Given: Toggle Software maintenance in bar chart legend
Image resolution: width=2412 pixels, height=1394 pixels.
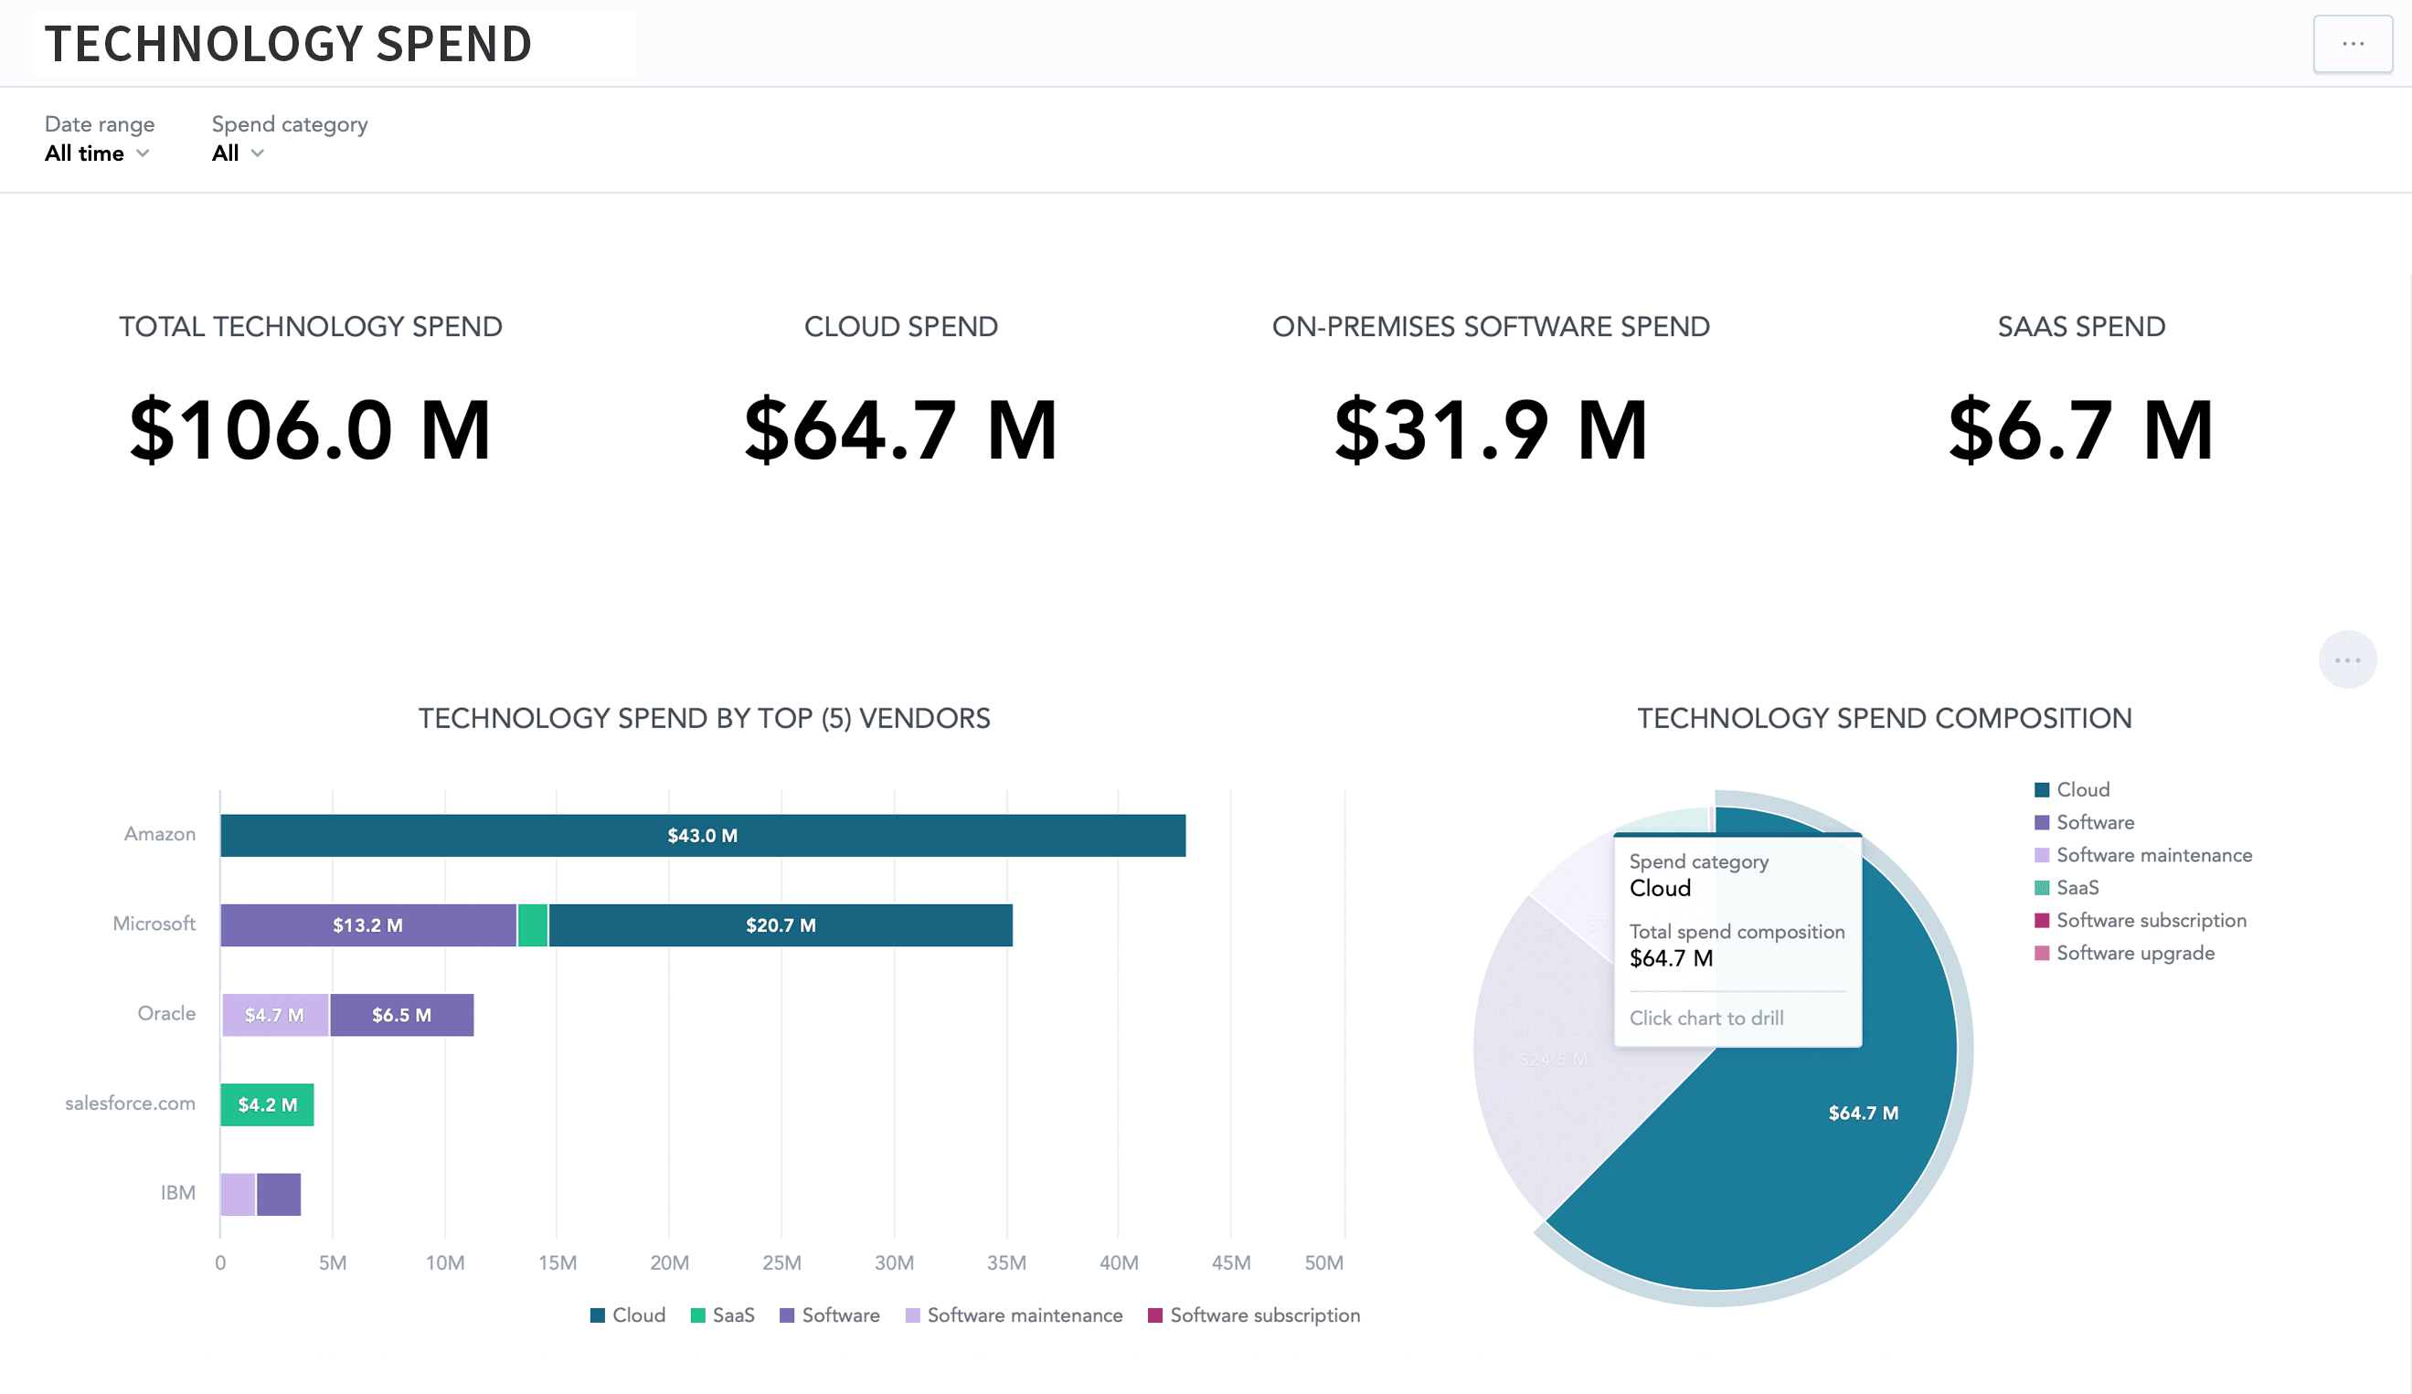Looking at the screenshot, I should point(1014,1315).
